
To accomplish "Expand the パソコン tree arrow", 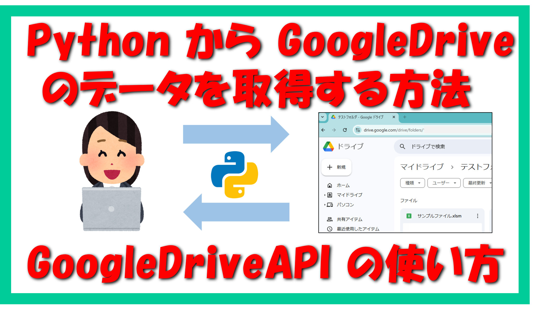I will 325,205.
